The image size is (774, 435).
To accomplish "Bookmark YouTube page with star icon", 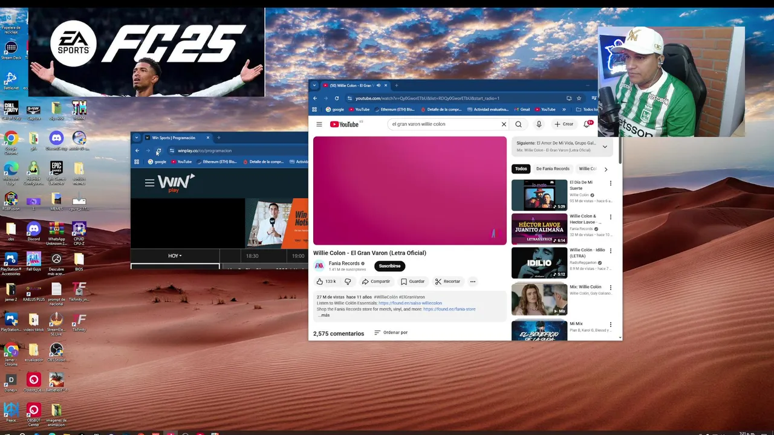I will pos(579,98).
